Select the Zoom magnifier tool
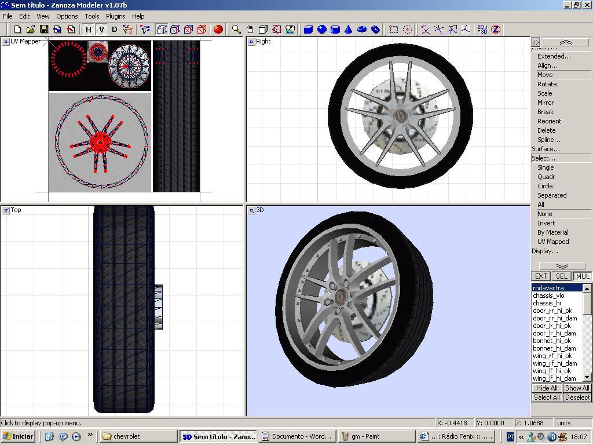The height and width of the screenshot is (445, 593). pyautogui.click(x=236, y=30)
